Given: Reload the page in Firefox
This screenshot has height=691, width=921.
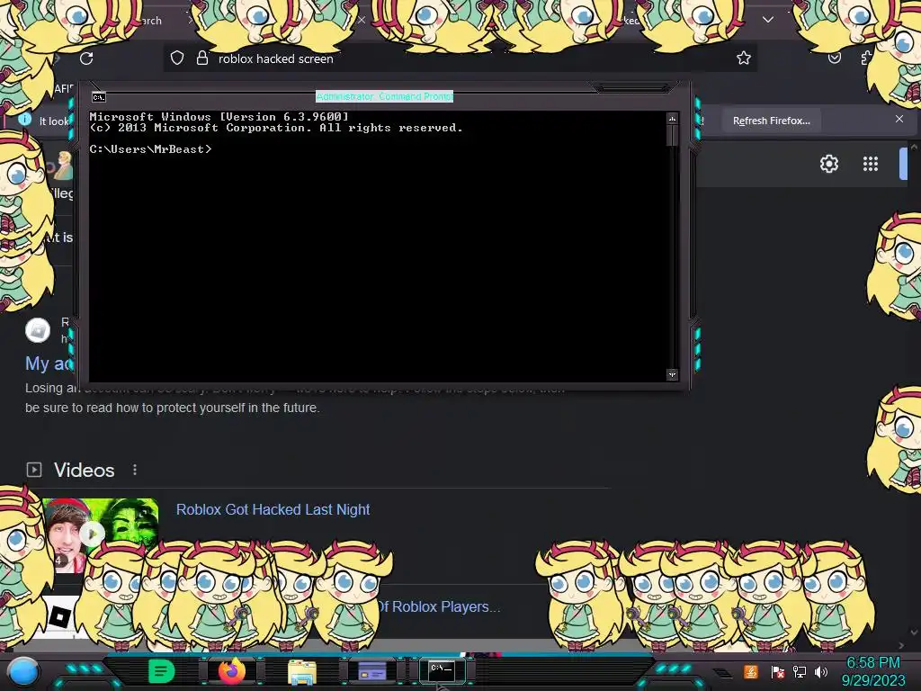Looking at the screenshot, I should click(x=86, y=58).
